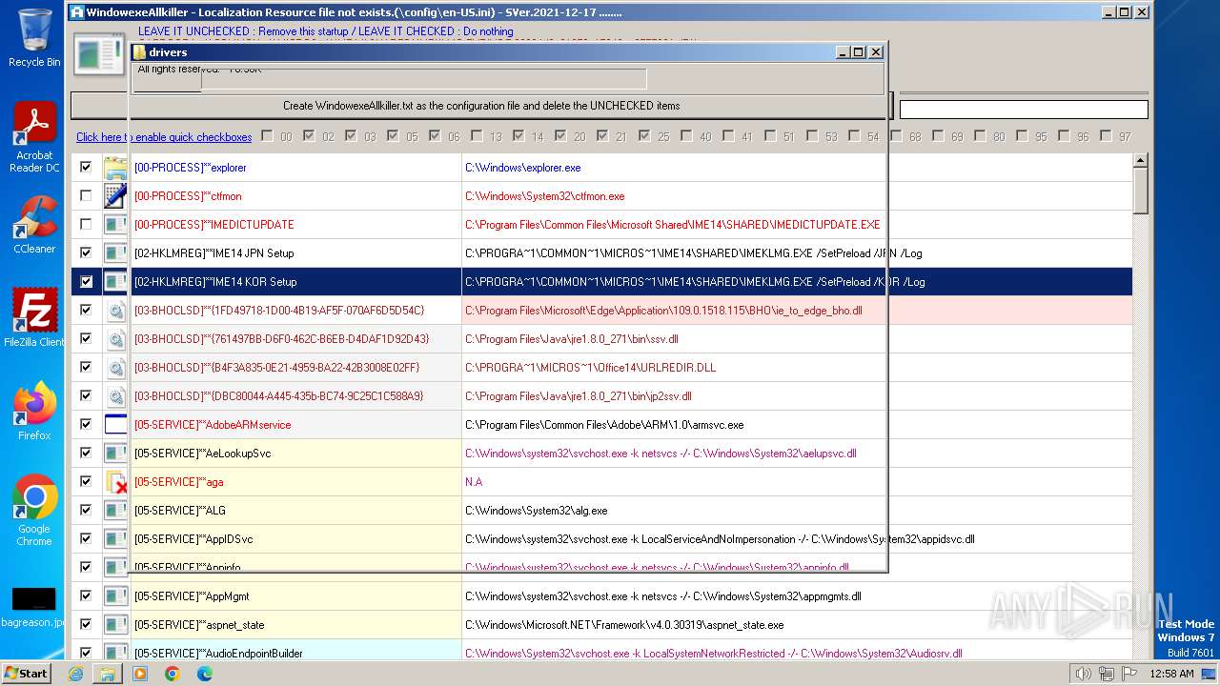Minimize the drivers window

[841, 52]
